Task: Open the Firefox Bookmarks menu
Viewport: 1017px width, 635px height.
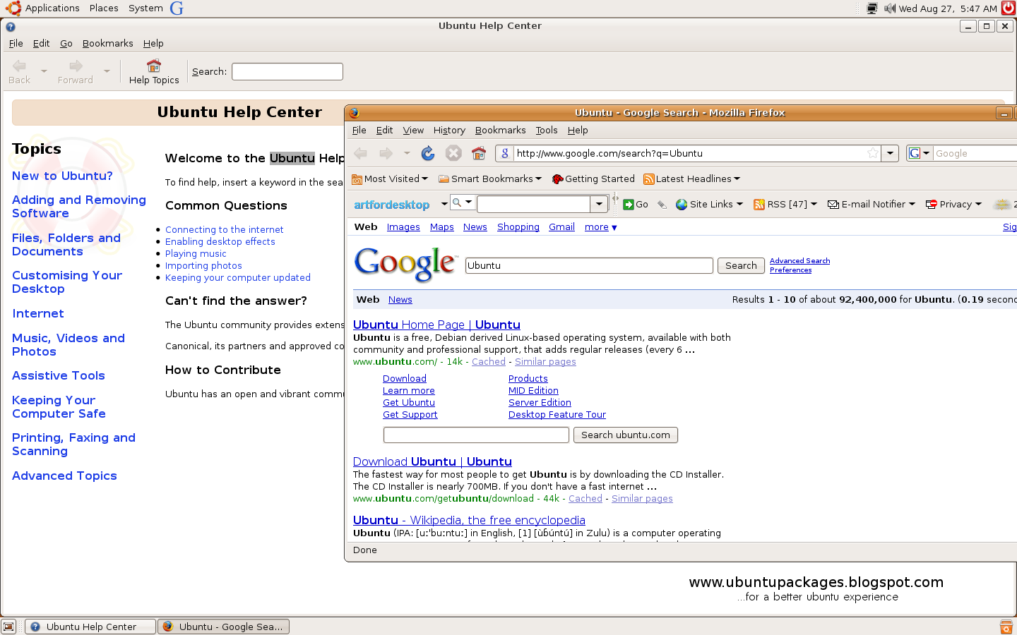Action: [x=500, y=130]
